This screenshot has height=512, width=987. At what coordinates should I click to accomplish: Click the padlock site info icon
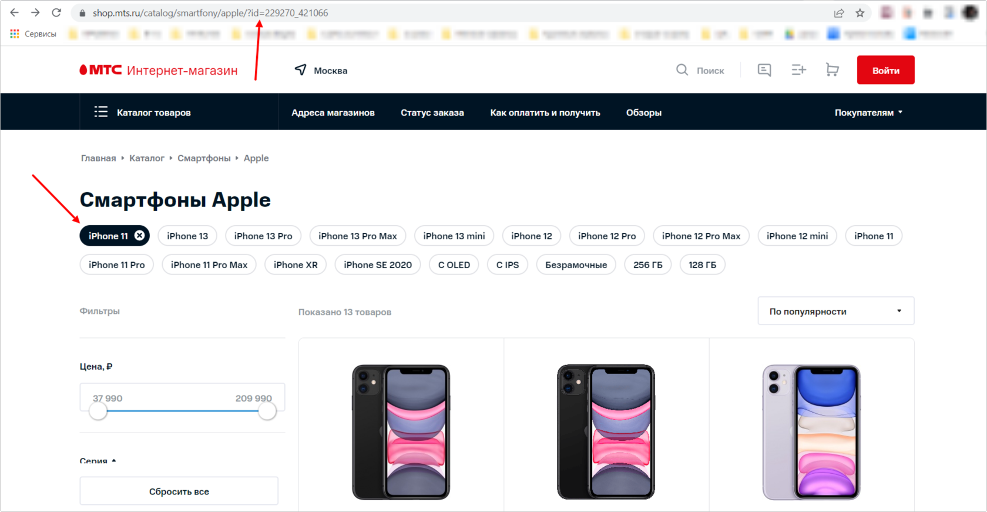[x=82, y=13]
